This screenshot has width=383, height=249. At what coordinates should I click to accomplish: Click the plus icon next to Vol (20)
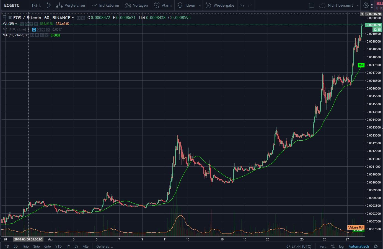click(x=31, y=24)
